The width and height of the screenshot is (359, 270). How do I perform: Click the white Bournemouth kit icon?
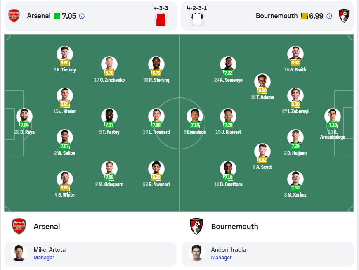pyautogui.click(x=197, y=19)
